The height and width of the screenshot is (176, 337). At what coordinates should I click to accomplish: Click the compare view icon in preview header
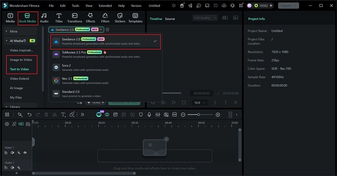click(x=225, y=18)
